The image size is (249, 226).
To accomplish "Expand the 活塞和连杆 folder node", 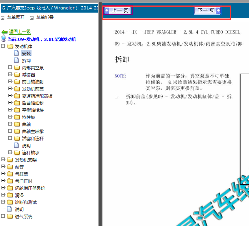I will pos(10,138).
